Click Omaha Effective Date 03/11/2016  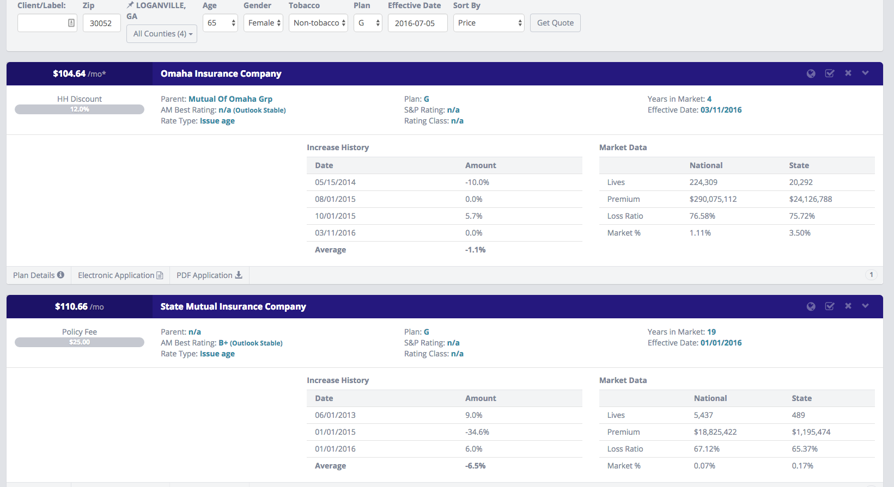(x=721, y=110)
